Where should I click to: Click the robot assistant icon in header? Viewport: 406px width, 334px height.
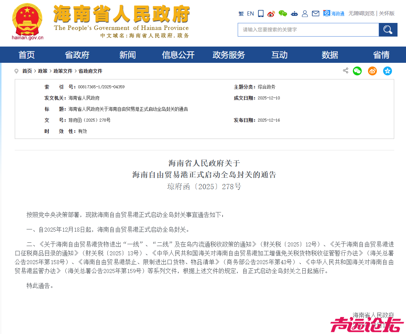point(294,13)
